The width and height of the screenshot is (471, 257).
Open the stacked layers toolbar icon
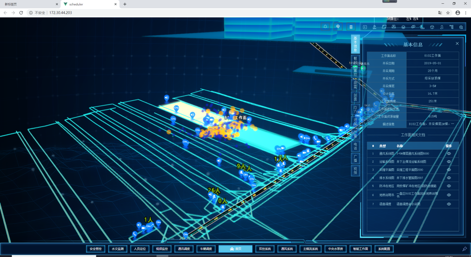click(x=403, y=27)
